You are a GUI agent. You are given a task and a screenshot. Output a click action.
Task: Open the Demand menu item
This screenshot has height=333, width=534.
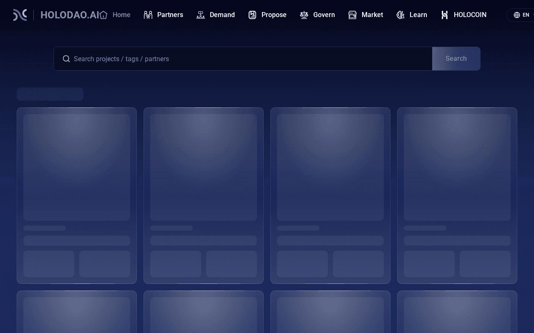(222, 15)
